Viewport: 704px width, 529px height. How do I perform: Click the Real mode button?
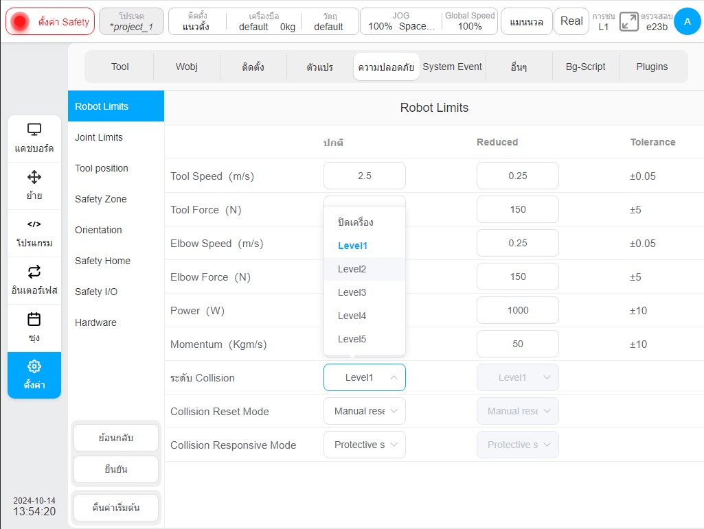point(571,21)
